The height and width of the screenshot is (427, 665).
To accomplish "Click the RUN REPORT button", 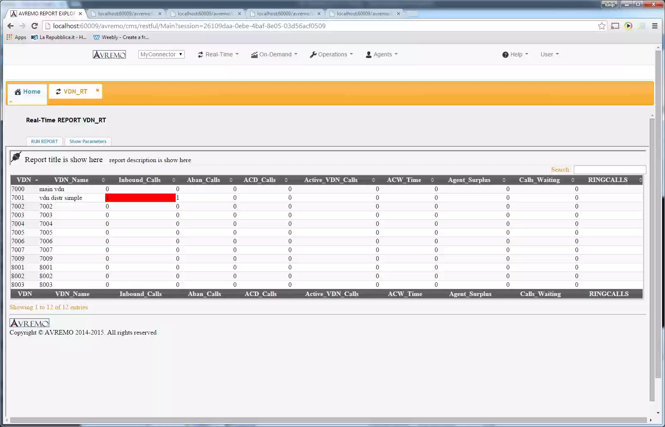I will point(44,141).
